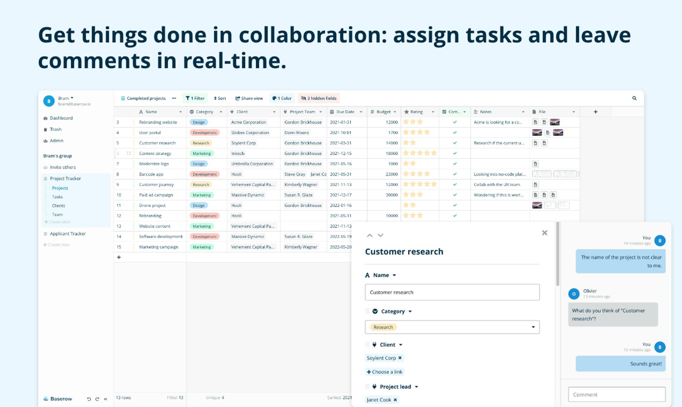
Task: Open file icon in Modernize logo row
Action: pyautogui.click(x=535, y=164)
